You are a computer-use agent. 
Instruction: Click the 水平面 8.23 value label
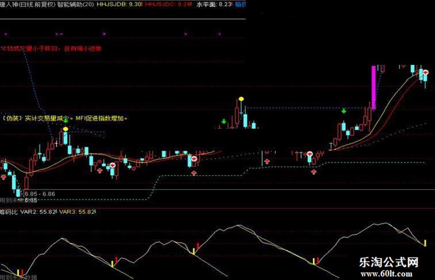(x=214, y=5)
